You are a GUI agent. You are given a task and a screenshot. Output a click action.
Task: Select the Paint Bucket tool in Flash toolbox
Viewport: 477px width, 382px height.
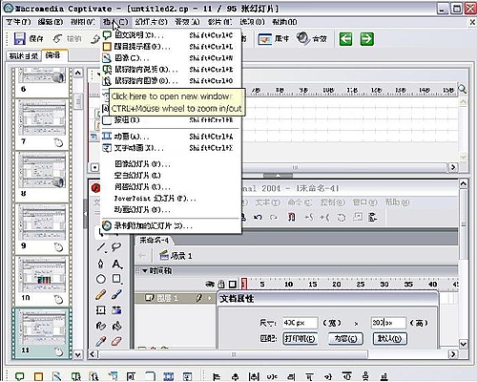pos(116,326)
